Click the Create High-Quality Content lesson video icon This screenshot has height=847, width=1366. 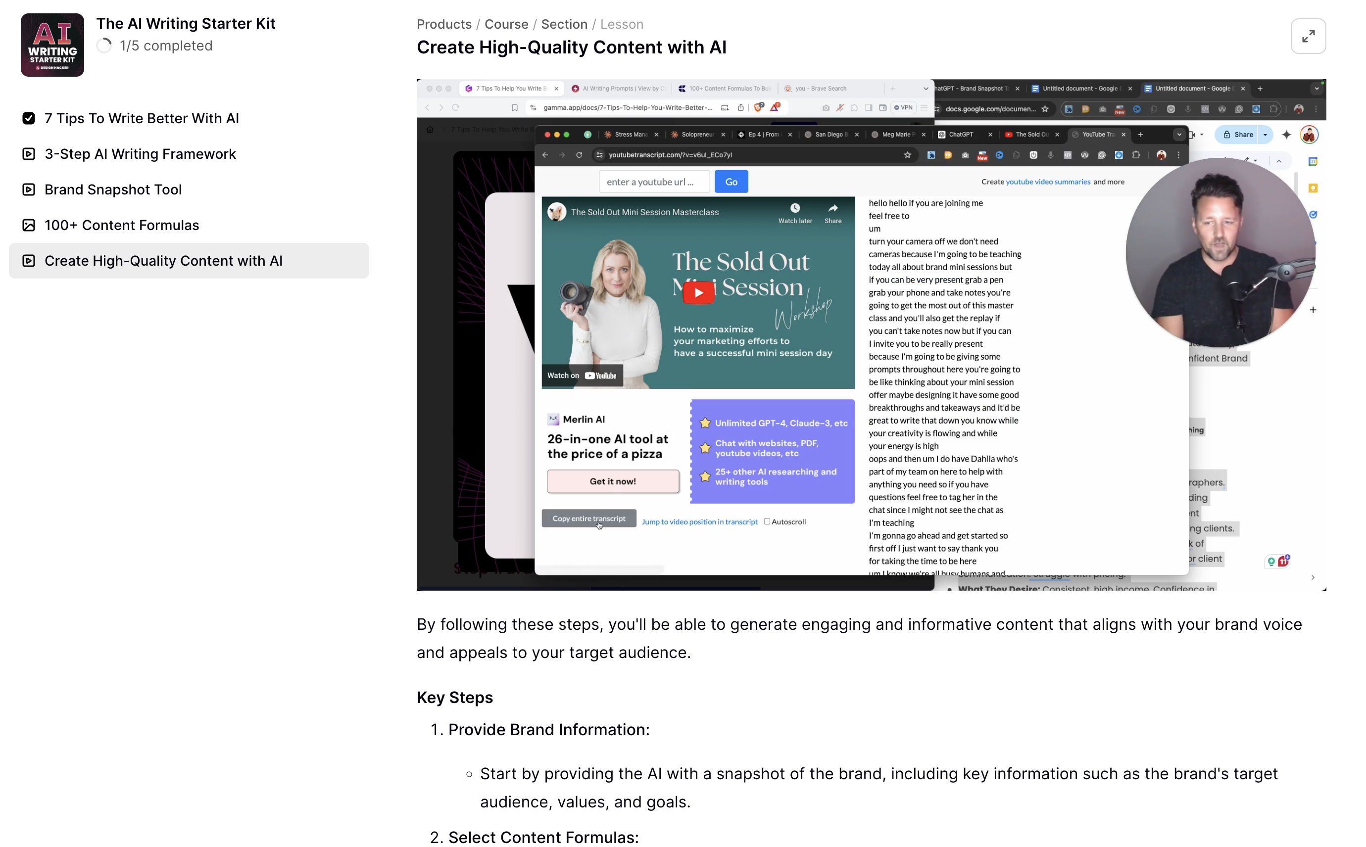pos(29,261)
